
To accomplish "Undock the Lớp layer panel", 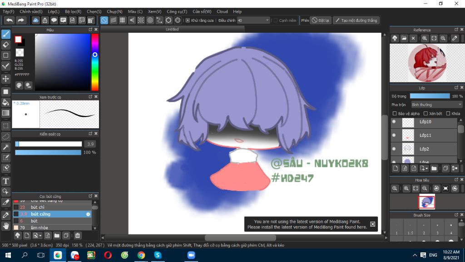I will (x=456, y=88).
